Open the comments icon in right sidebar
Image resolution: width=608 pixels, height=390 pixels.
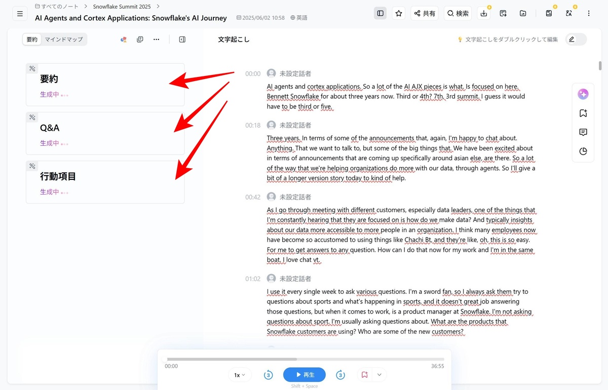(583, 133)
